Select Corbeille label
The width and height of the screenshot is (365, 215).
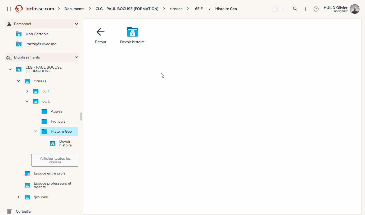(x=23, y=211)
